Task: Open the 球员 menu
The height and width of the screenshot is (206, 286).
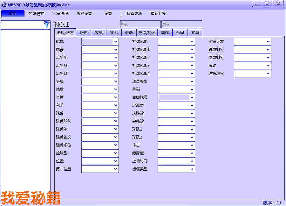Action: [x=13, y=14]
